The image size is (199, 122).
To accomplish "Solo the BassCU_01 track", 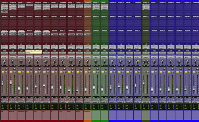I will (x=94, y=72).
